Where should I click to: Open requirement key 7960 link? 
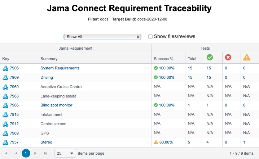tap(14, 87)
